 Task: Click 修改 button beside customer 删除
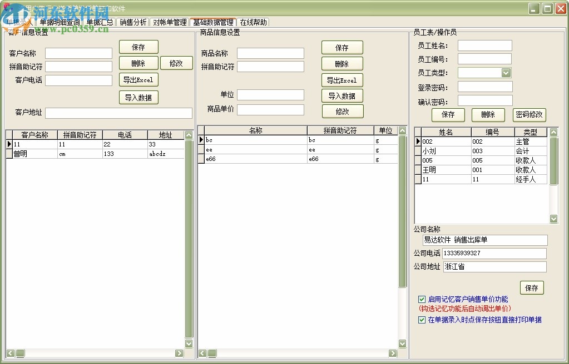coord(176,63)
